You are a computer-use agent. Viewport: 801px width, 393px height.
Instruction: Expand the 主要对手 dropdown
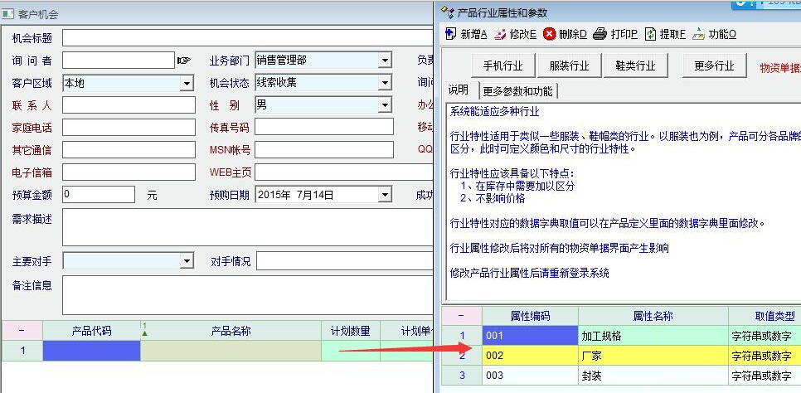pos(187,262)
